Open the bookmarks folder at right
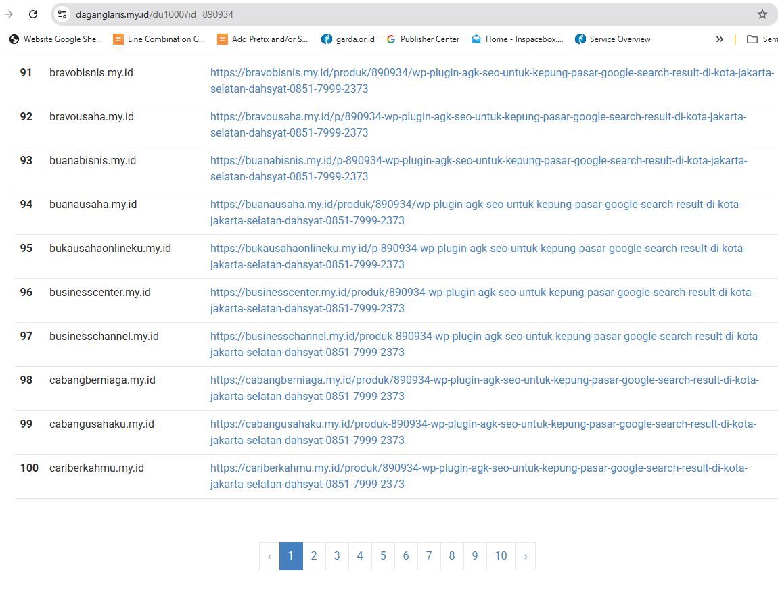Image resolution: width=778 pixels, height=594 pixels. click(762, 39)
